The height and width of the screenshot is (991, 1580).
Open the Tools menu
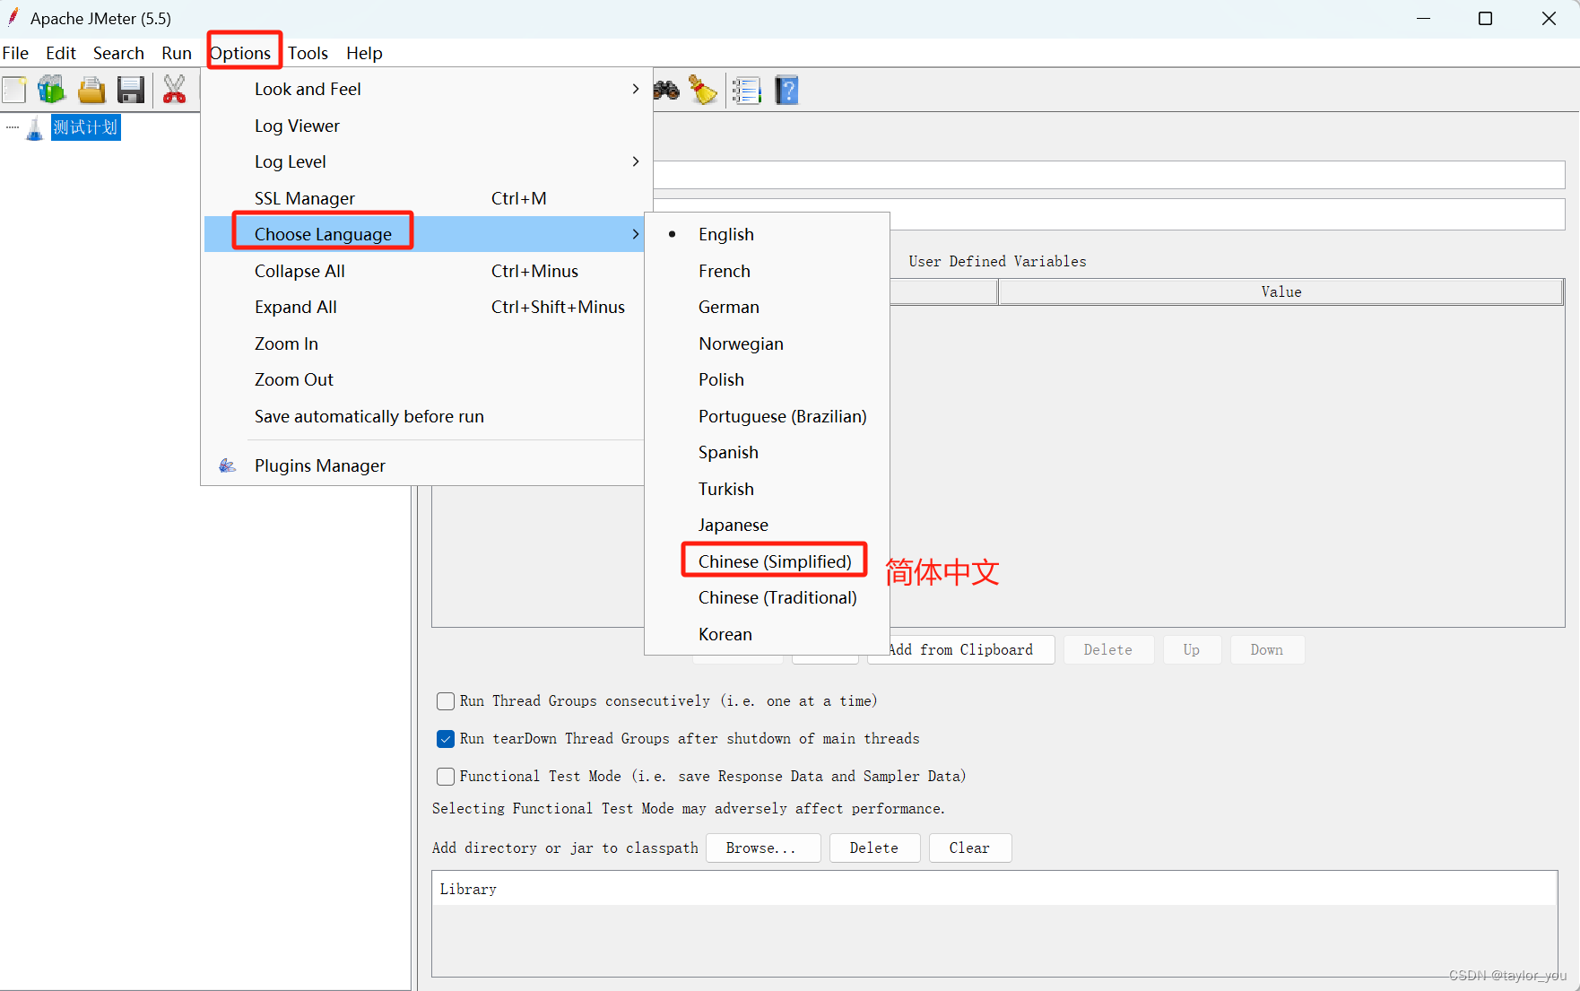308,53
